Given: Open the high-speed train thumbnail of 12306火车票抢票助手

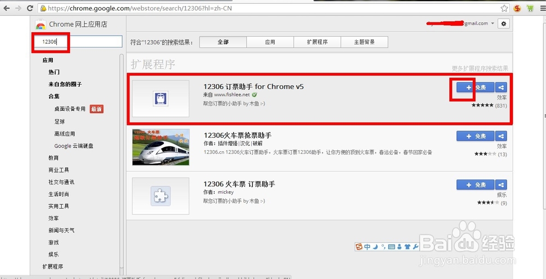Looking at the screenshot, I should click(161, 147).
